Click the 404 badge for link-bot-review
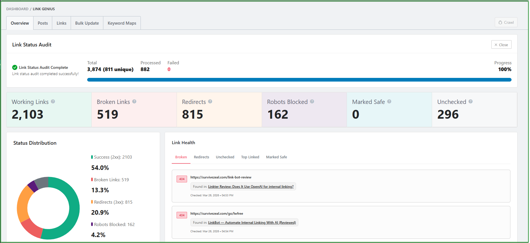530x243 pixels. tap(182, 179)
